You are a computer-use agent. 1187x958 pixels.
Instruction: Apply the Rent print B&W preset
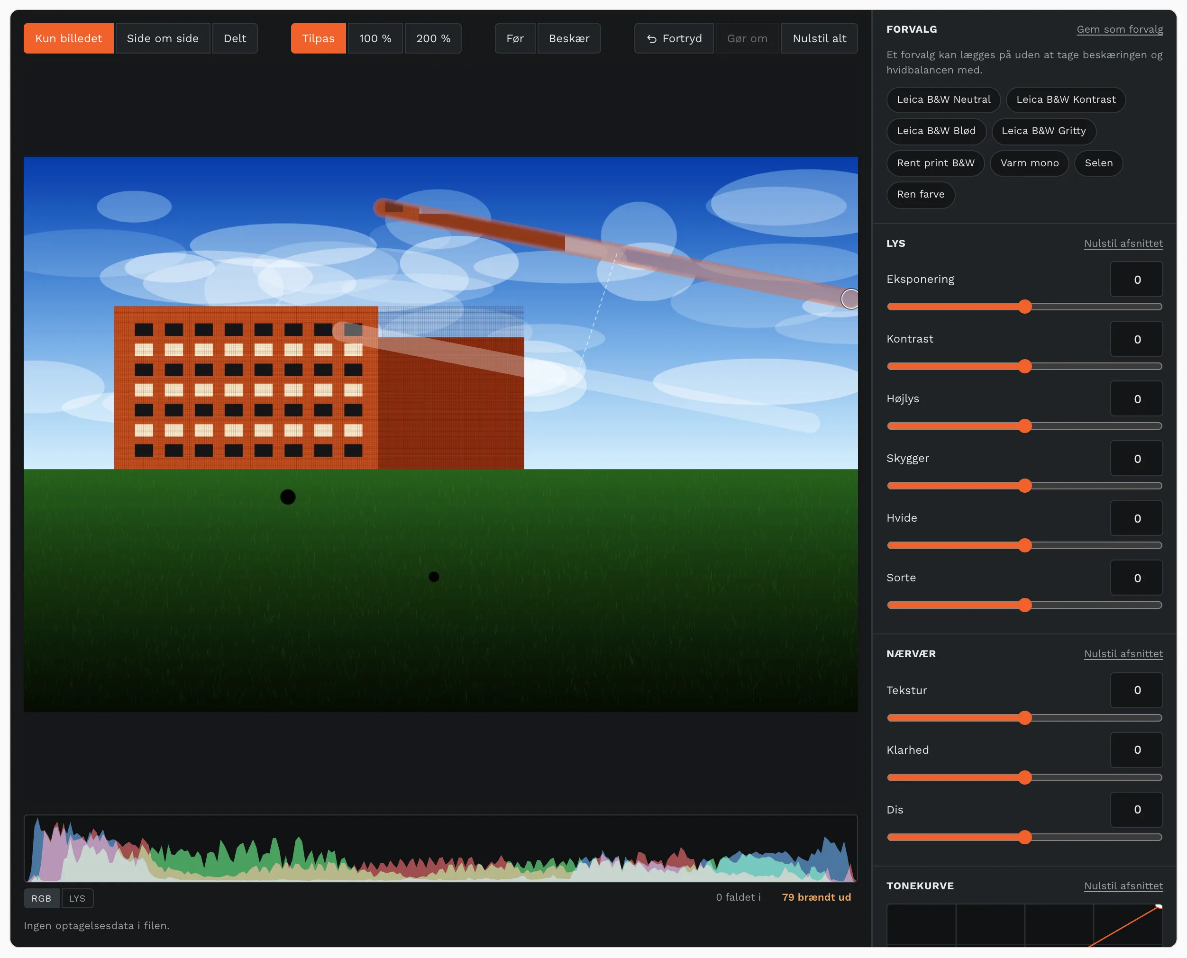pos(936,163)
